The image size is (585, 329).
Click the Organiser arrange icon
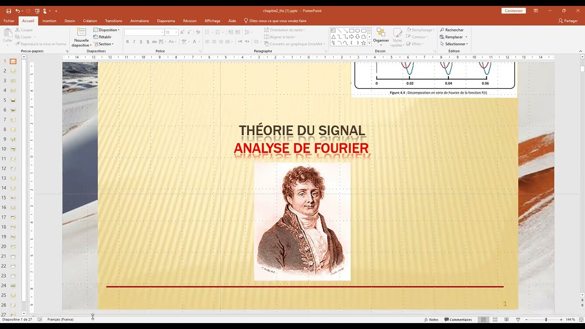pyautogui.click(x=381, y=32)
